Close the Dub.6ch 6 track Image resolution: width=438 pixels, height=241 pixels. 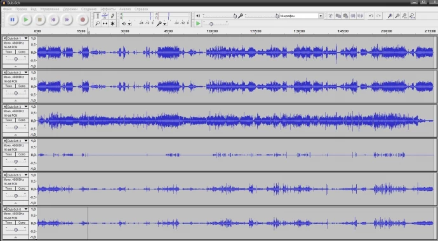click(4, 209)
